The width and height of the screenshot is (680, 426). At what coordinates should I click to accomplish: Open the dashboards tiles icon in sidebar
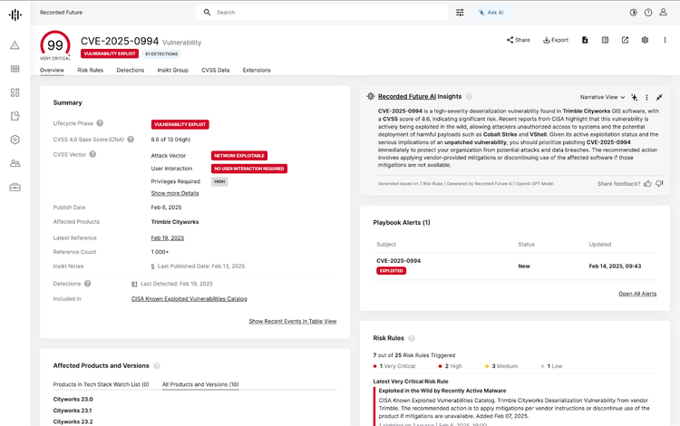[15, 92]
